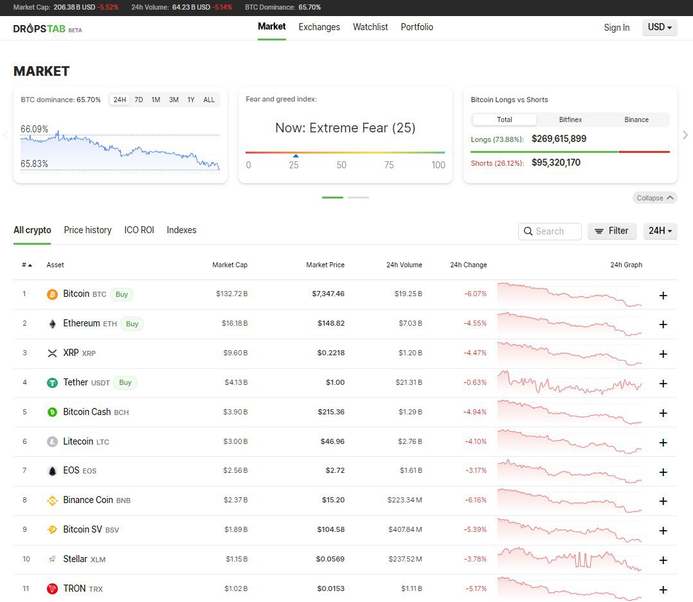Select 24H dominance chart range

click(x=120, y=100)
